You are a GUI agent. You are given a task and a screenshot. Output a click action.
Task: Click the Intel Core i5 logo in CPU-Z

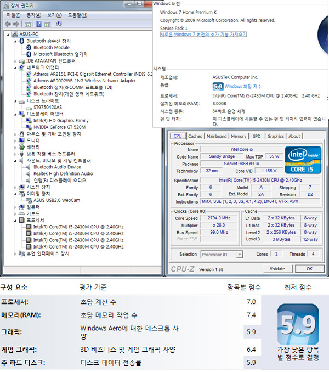(x=303, y=160)
